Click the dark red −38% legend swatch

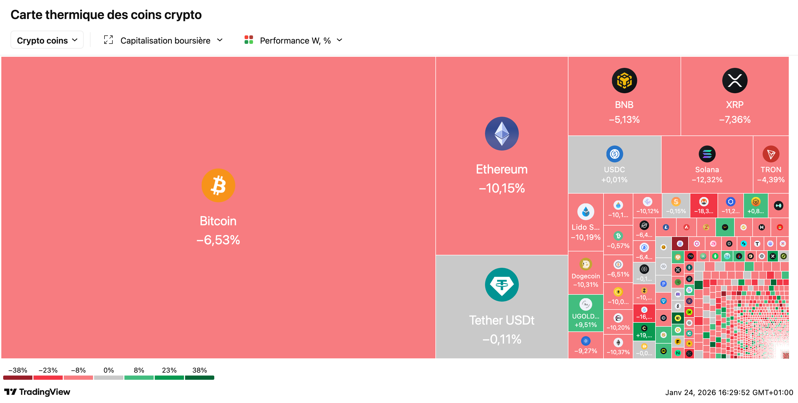18,378
